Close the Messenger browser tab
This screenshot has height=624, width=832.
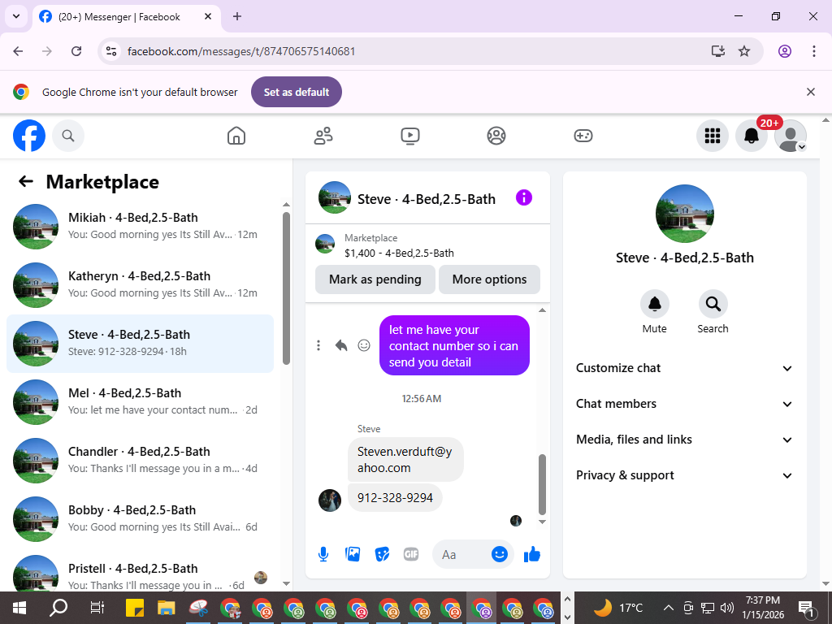208,16
